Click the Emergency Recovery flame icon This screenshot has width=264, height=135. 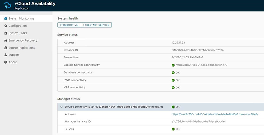pos(6,40)
